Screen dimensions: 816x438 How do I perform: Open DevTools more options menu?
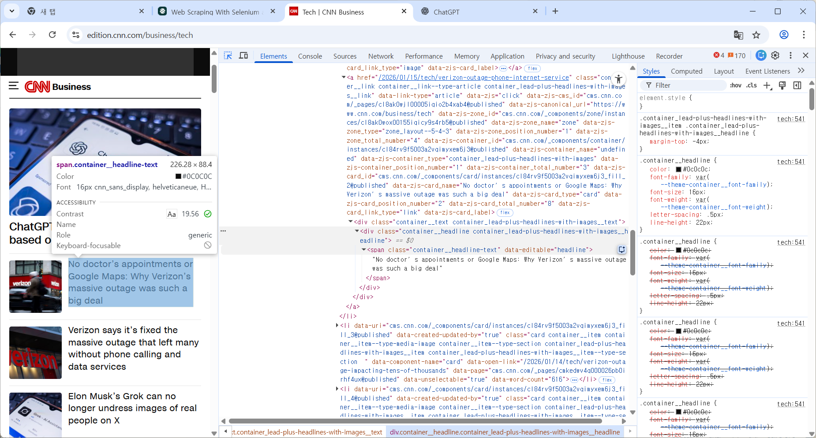790,56
